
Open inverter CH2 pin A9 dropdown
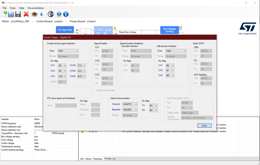click(x=62, y=71)
